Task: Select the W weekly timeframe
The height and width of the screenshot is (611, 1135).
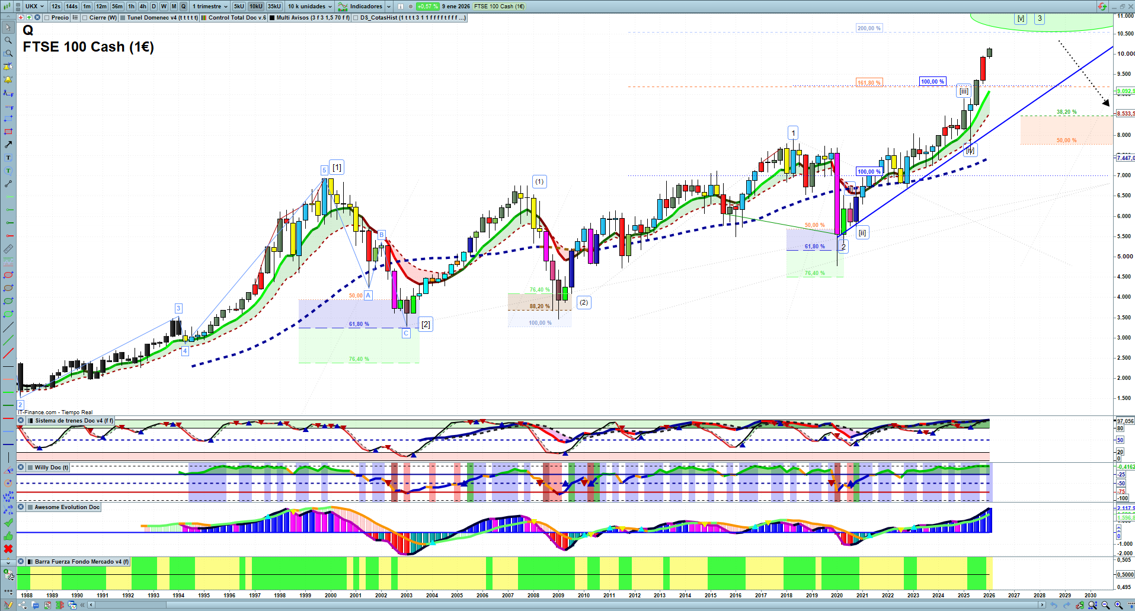Action: (x=164, y=7)
